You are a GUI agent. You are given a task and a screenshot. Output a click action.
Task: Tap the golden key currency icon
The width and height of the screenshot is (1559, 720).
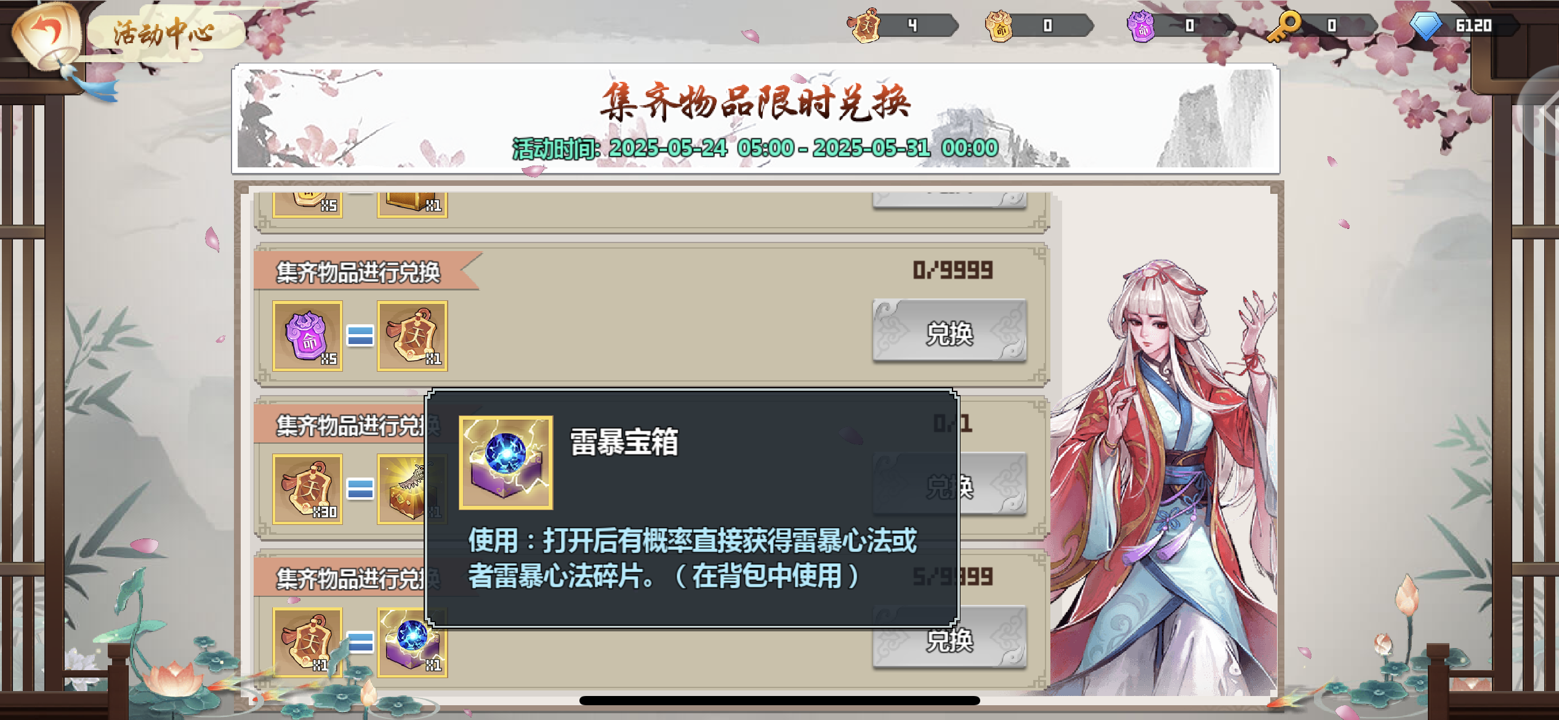[x=1284, y=25]
